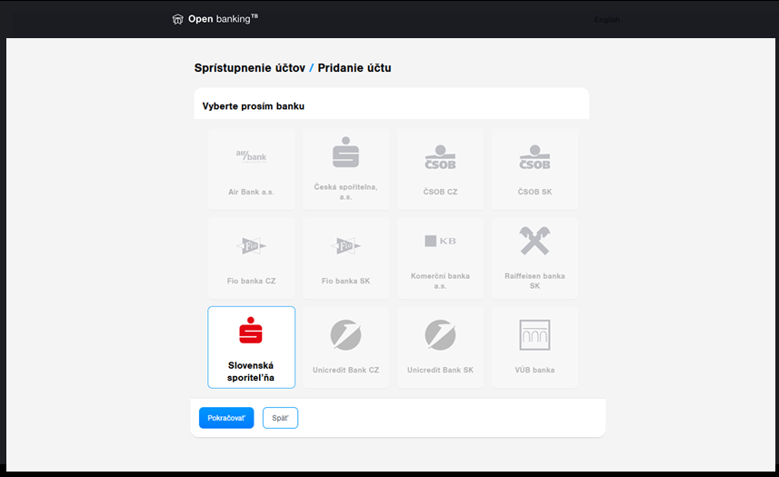Open the Sprístupnenie účtov breadcrumb

coord(249,68)
